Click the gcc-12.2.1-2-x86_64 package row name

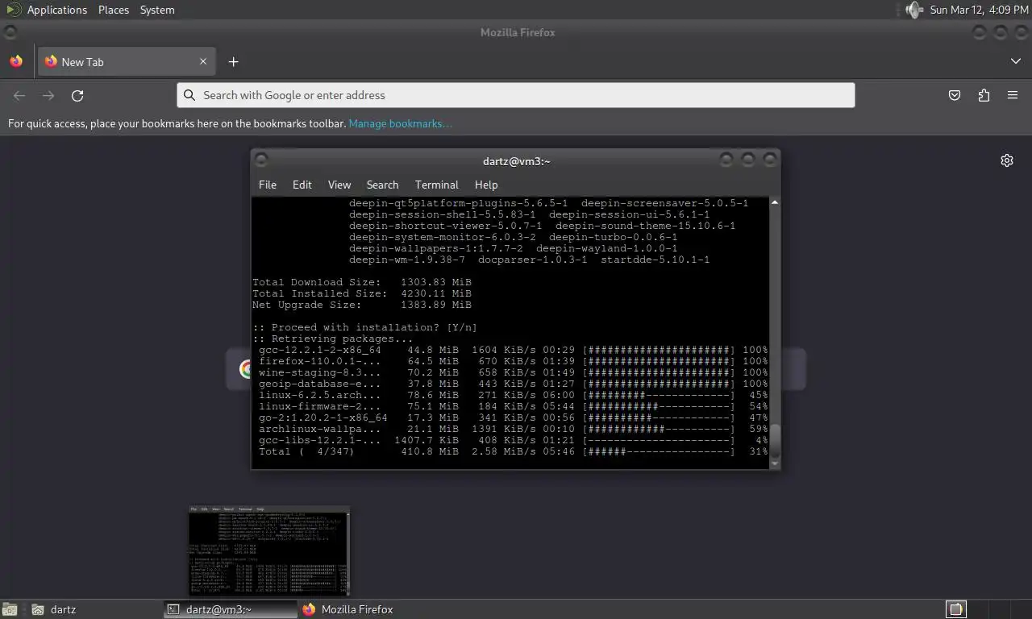(x=319, y=350)
